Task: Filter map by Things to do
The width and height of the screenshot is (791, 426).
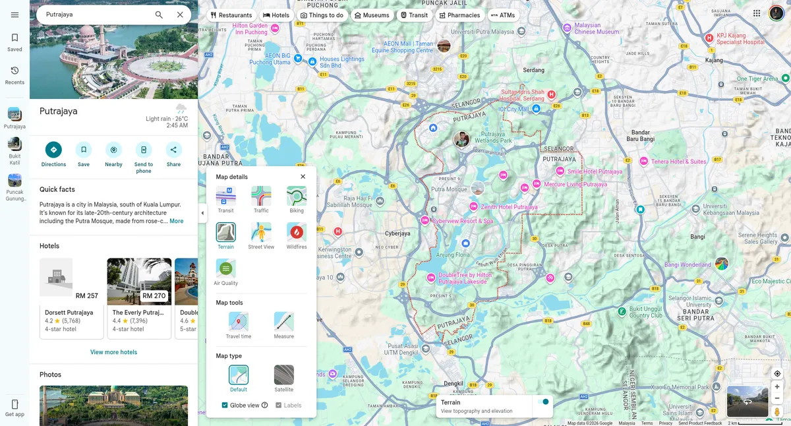Action: pos(322,15)
